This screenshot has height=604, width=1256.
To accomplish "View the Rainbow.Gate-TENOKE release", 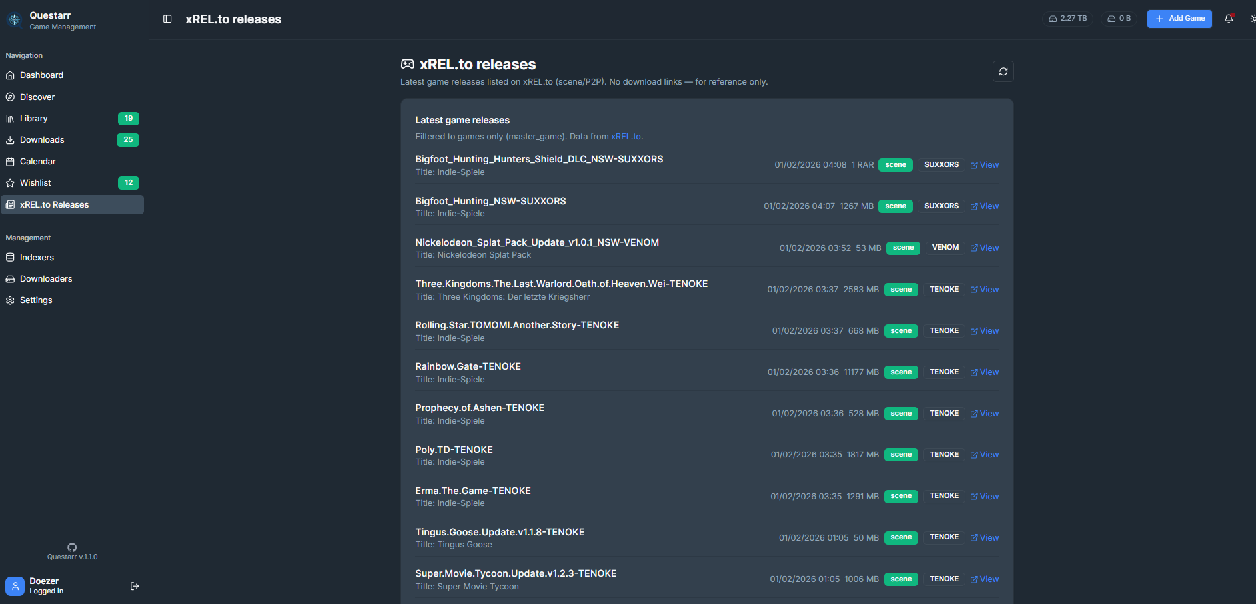I will [984, 372].
